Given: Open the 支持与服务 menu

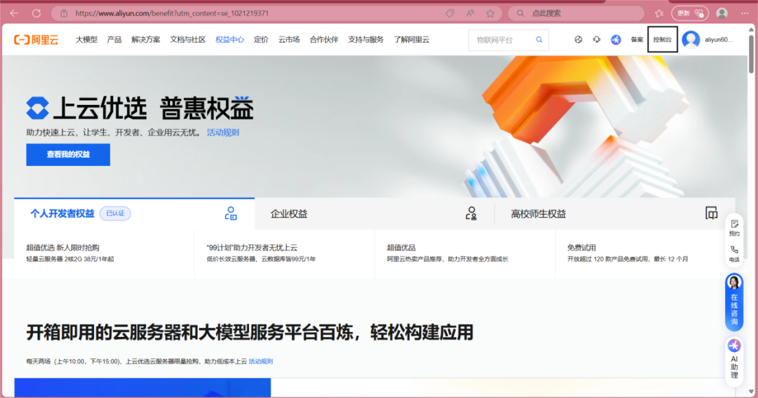Looking at the screenshot, I should tap(366, 40).
